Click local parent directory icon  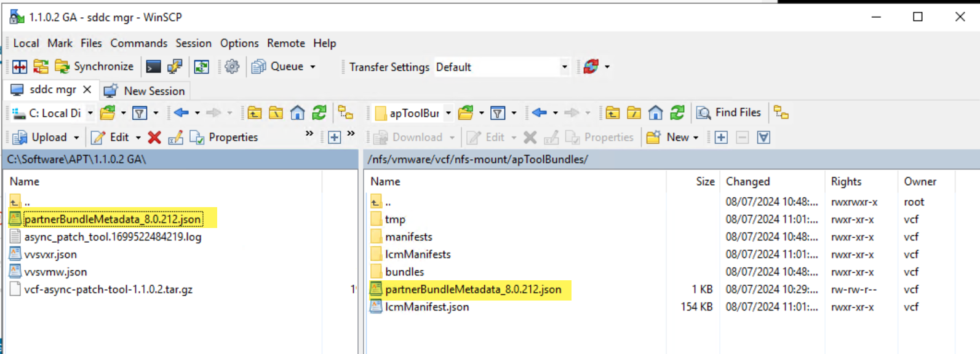[255, 113]
